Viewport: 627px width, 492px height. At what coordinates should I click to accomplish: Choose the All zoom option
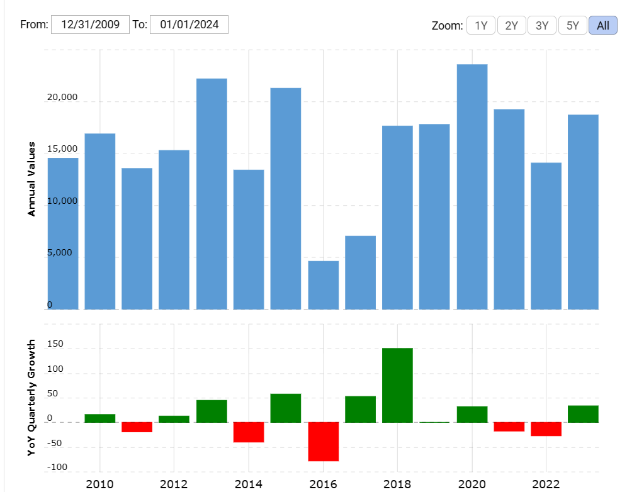tap(602, 26)
